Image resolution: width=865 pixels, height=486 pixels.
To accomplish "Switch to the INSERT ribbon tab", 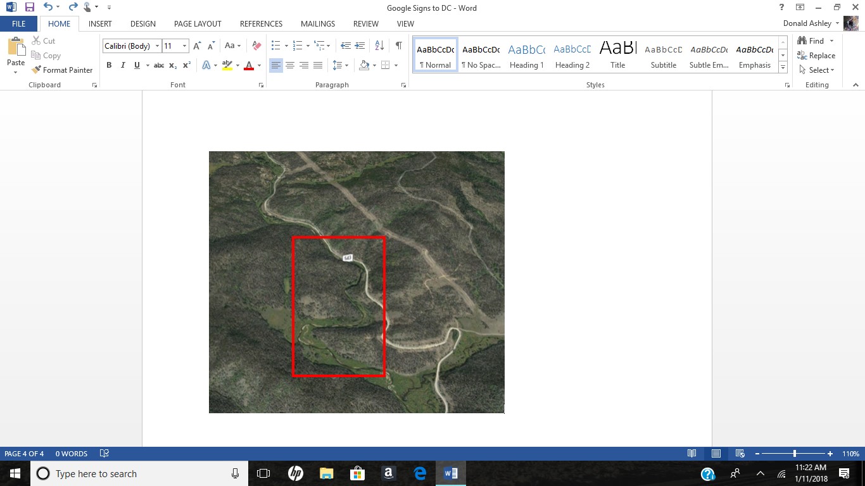I will click(100, 24).
